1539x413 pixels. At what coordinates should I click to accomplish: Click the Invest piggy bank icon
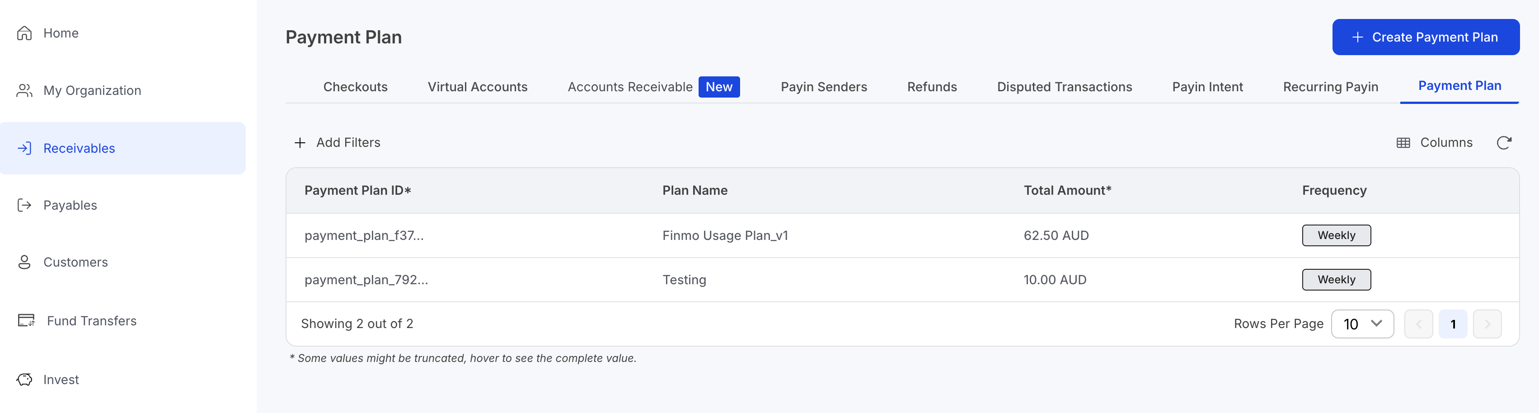[x=24, y=380]
